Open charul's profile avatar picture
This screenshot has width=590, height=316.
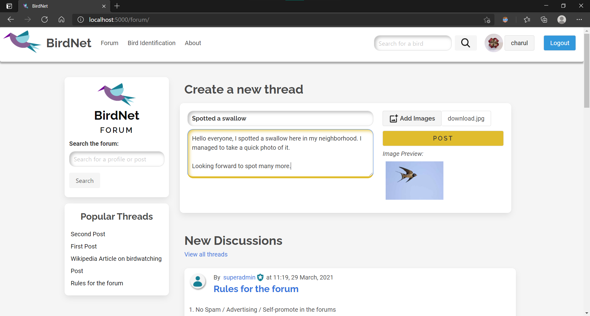point(493,43)
